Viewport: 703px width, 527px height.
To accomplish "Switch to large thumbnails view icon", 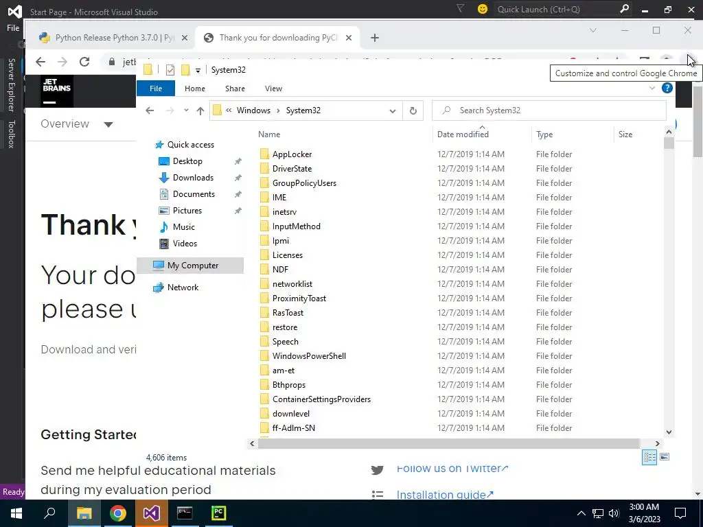I will pyautogui.click(x=665, y=457).
